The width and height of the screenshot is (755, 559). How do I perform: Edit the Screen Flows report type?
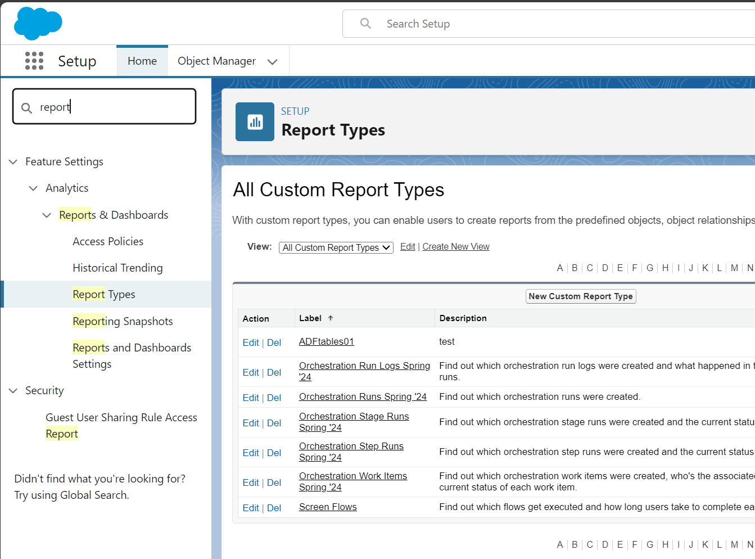[x=251, y=508]
